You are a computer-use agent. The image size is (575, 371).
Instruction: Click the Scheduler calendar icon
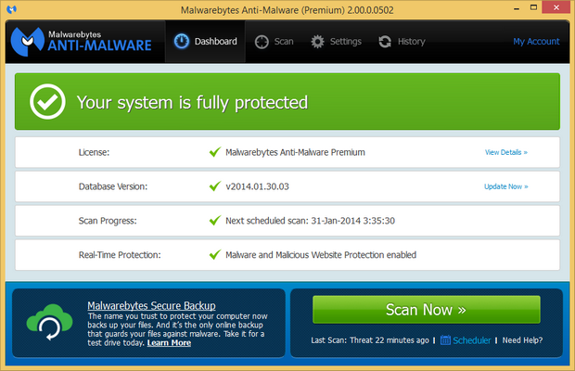[x=445, y=340]
